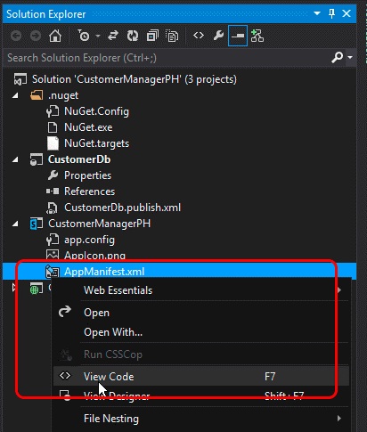Click CustomerDb.publish.xml file icon
This screenshot has width=367, height=432.
[52, 208]
